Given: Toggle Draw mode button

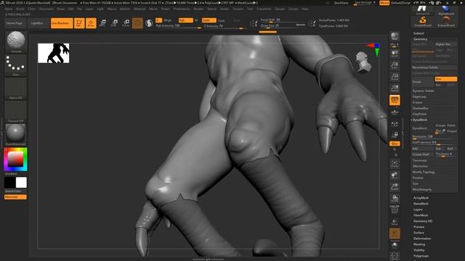Looking at the screenshot, I should [x=91, y=23].
